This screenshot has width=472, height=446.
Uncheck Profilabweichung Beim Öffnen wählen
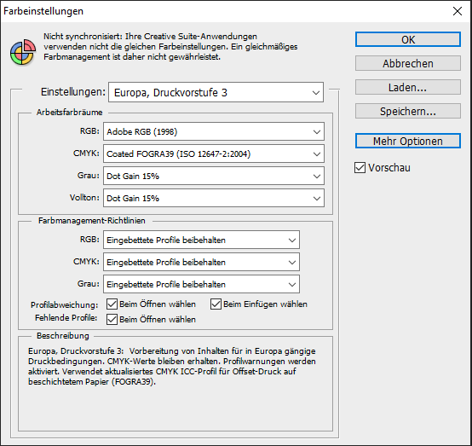(x=112, y=304)
